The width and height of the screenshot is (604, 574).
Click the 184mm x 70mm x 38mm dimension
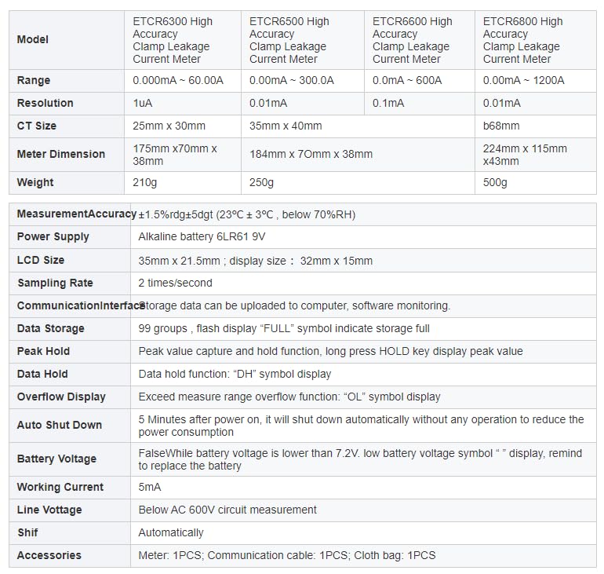[x=311, y=154]
